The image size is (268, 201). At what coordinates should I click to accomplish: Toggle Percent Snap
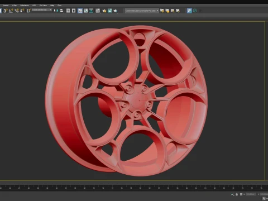[x=17, y=11]
